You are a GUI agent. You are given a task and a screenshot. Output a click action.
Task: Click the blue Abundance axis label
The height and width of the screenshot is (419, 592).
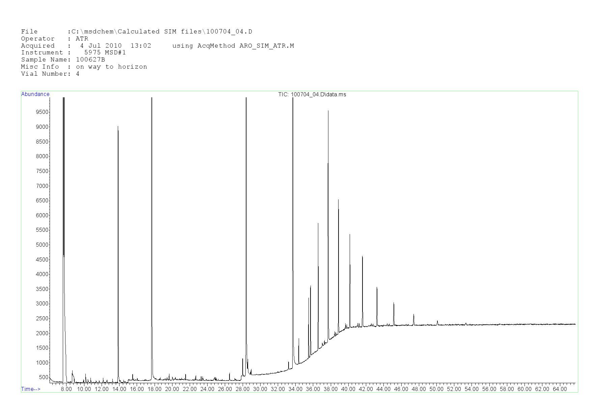(x=35, y=94)
